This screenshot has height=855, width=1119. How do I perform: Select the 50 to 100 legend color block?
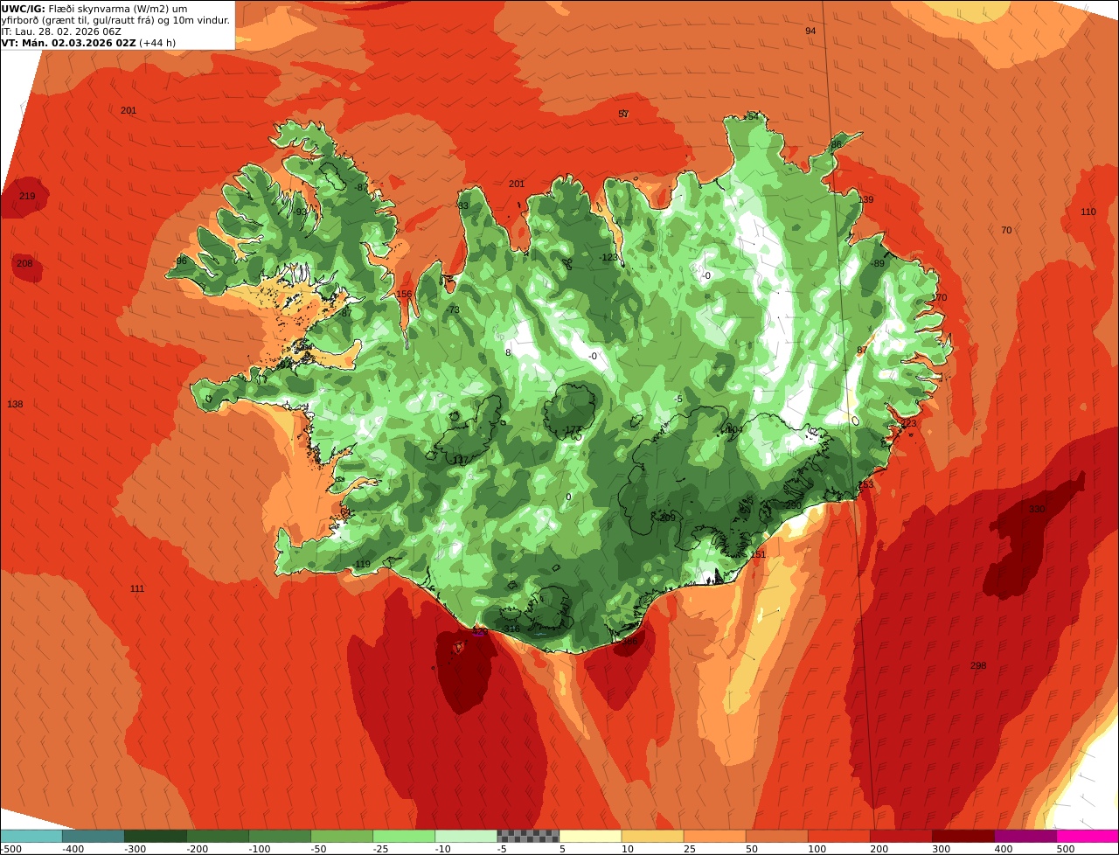point(775,836)
